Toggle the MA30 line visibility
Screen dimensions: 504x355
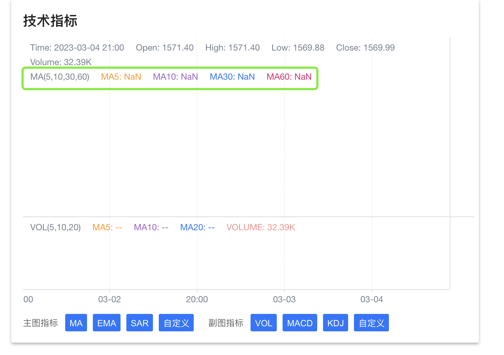[232, 77]
